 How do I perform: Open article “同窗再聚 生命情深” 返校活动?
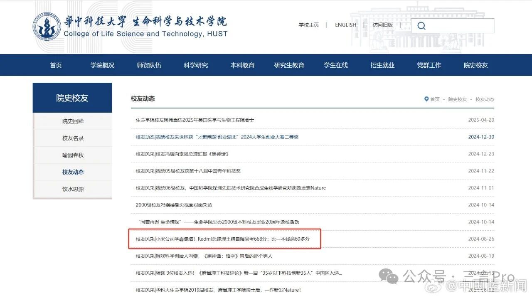pos(219,222)
